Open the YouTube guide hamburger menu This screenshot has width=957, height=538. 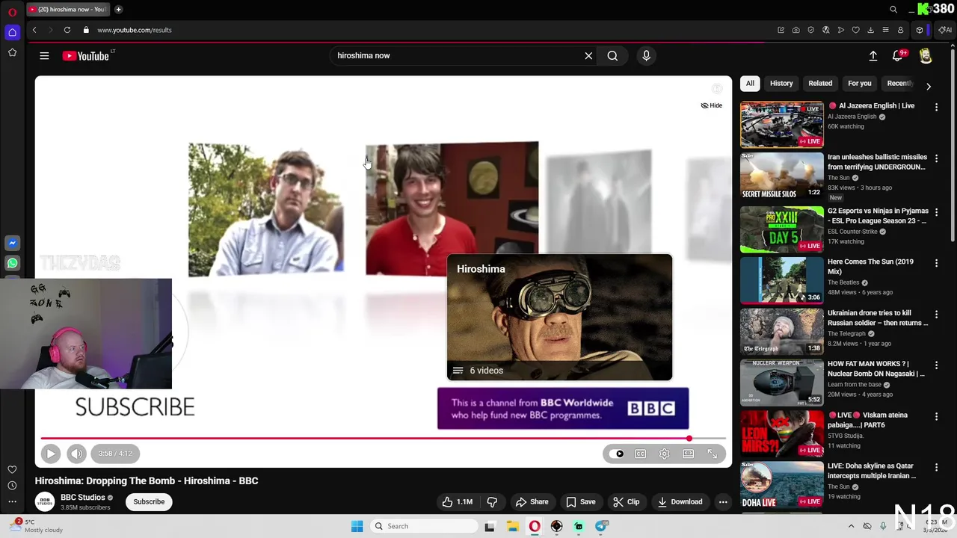click(44, 56)
